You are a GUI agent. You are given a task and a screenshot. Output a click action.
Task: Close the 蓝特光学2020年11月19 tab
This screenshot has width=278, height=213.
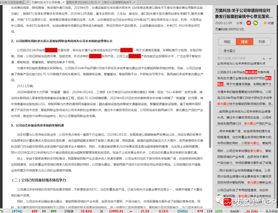(99, 2)
